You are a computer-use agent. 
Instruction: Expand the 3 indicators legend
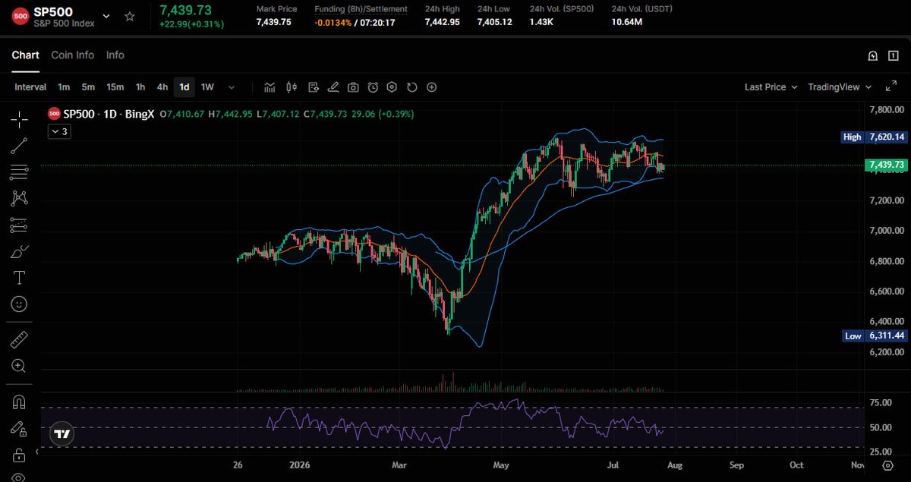[58, 132]
